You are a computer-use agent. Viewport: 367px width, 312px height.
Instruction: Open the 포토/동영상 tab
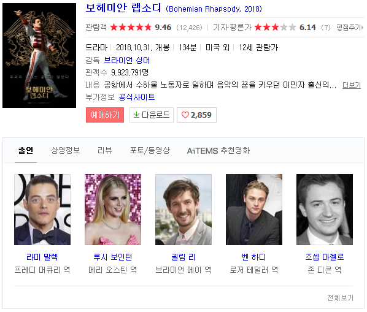(x=150, y=151)
